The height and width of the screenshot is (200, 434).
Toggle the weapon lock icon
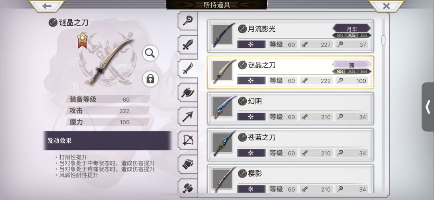(x=150, y=79)
